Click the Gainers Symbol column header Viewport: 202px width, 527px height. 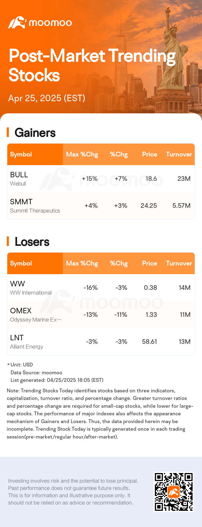click(21, 154)
